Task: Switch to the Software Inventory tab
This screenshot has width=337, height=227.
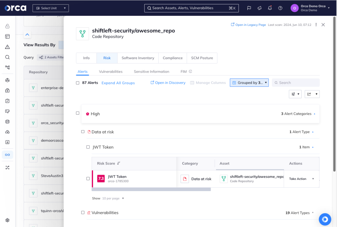Action: click(138, 58)
